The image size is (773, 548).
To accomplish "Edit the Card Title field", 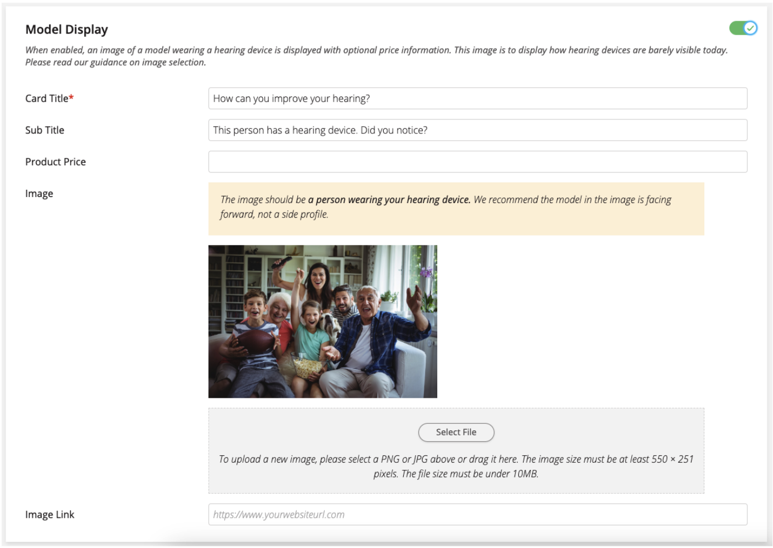I will (477, 98).
